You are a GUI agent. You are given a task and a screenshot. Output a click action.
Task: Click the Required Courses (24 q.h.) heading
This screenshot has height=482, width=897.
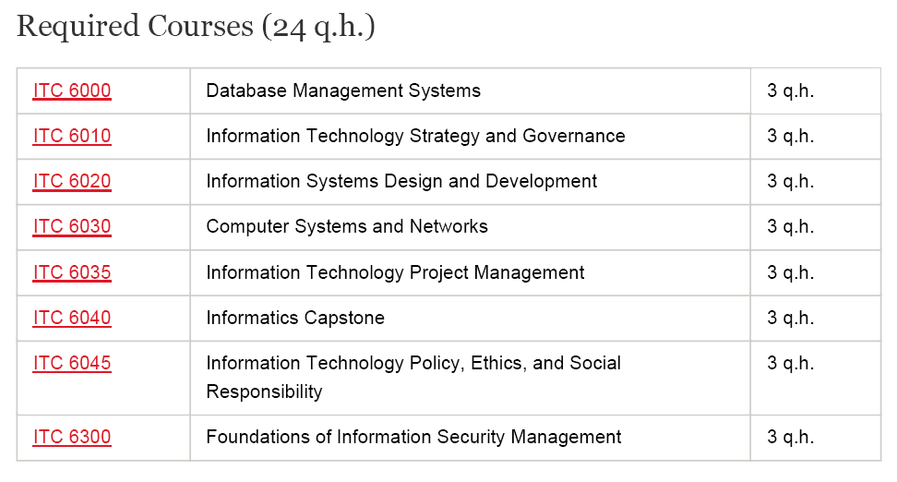(196, 26)
